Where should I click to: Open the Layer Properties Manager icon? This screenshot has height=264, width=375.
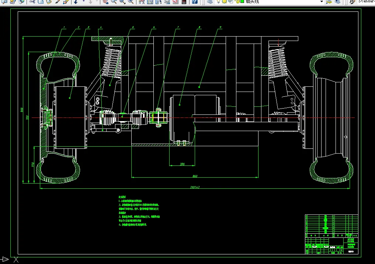(x=210, y=1)
